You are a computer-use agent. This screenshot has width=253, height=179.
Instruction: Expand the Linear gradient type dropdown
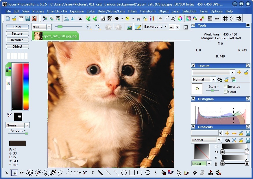click(x=210, y=164)
